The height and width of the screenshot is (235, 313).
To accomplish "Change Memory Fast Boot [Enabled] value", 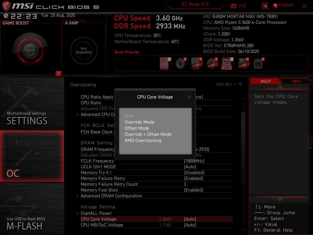I will tap(193, 190).
